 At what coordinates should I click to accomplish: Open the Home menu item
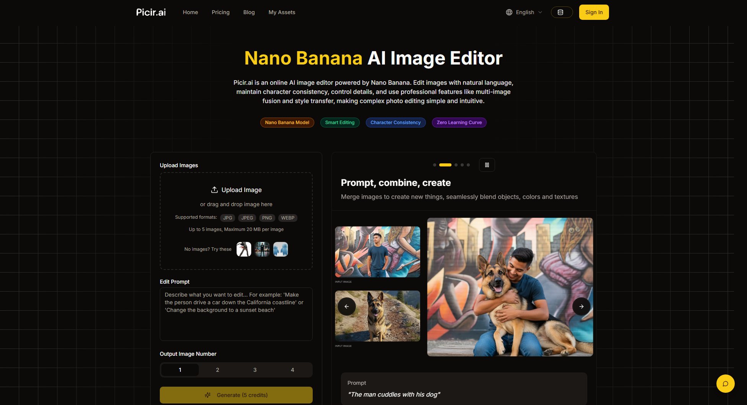coord(190,12)
